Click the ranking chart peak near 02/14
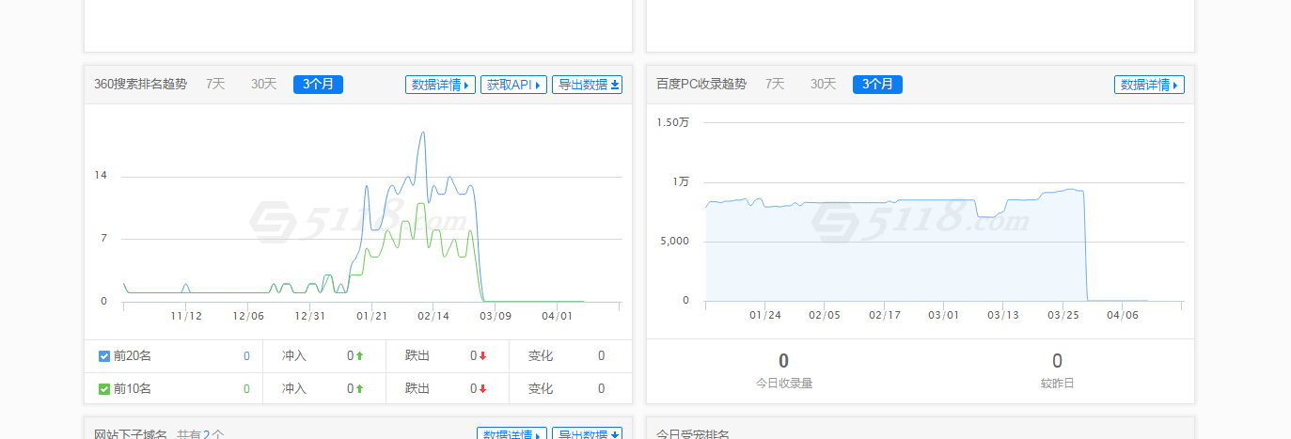The height and width of the screenshot is (439, 1291). click(x=423, y=133)
